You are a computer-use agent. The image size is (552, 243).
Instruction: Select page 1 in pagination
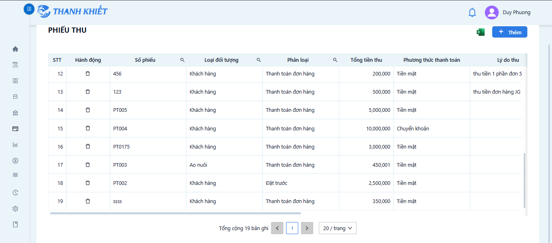point(292,228)
